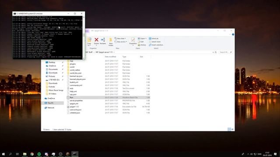This screenshot has height=157, width=280.
Task: Select Network in navigation pane
Action: tap(51, 108)
